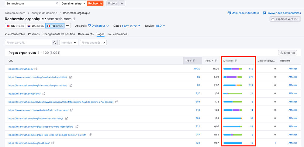
Task: Open Date 4 nov. 2022 dropdown
Action: click(131, 26)
